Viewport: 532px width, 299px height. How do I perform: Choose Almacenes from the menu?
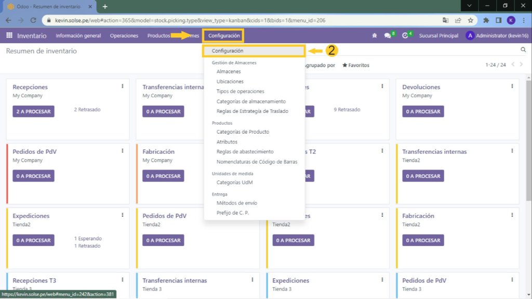pyautogui.click(x=229, y=72)
